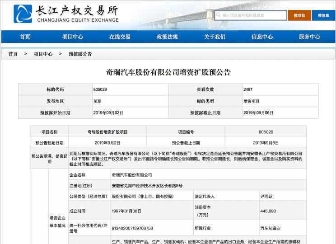Go to 项目中心 in the breadcrumb

pyautogui.click(x=43, y=54)
